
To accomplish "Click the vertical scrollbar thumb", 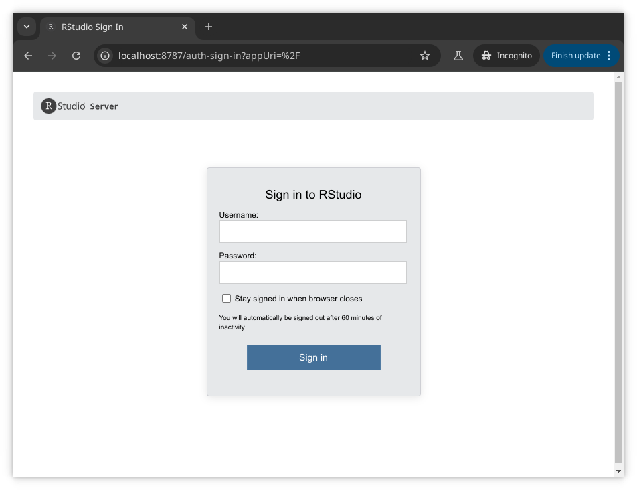I will 618,272.
